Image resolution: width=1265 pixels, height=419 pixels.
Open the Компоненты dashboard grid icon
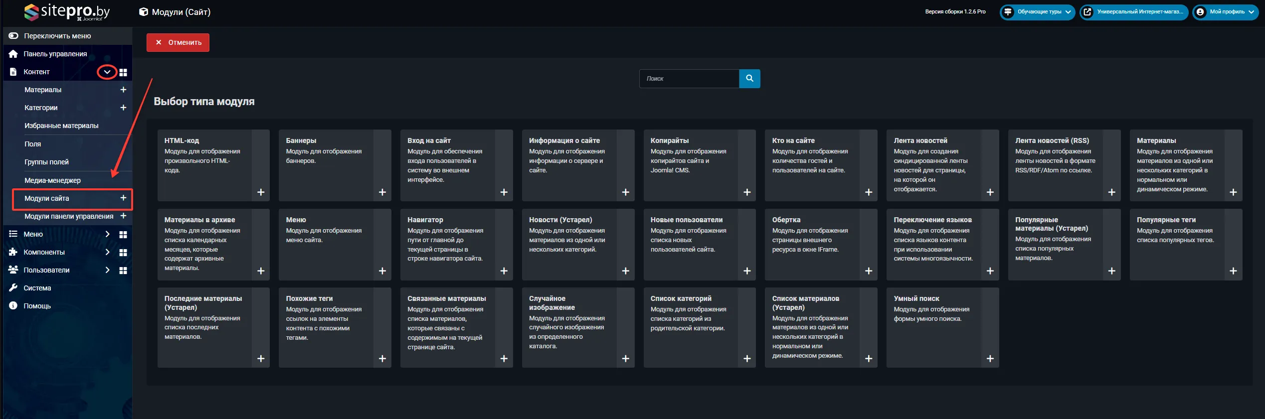click(123, 253)
